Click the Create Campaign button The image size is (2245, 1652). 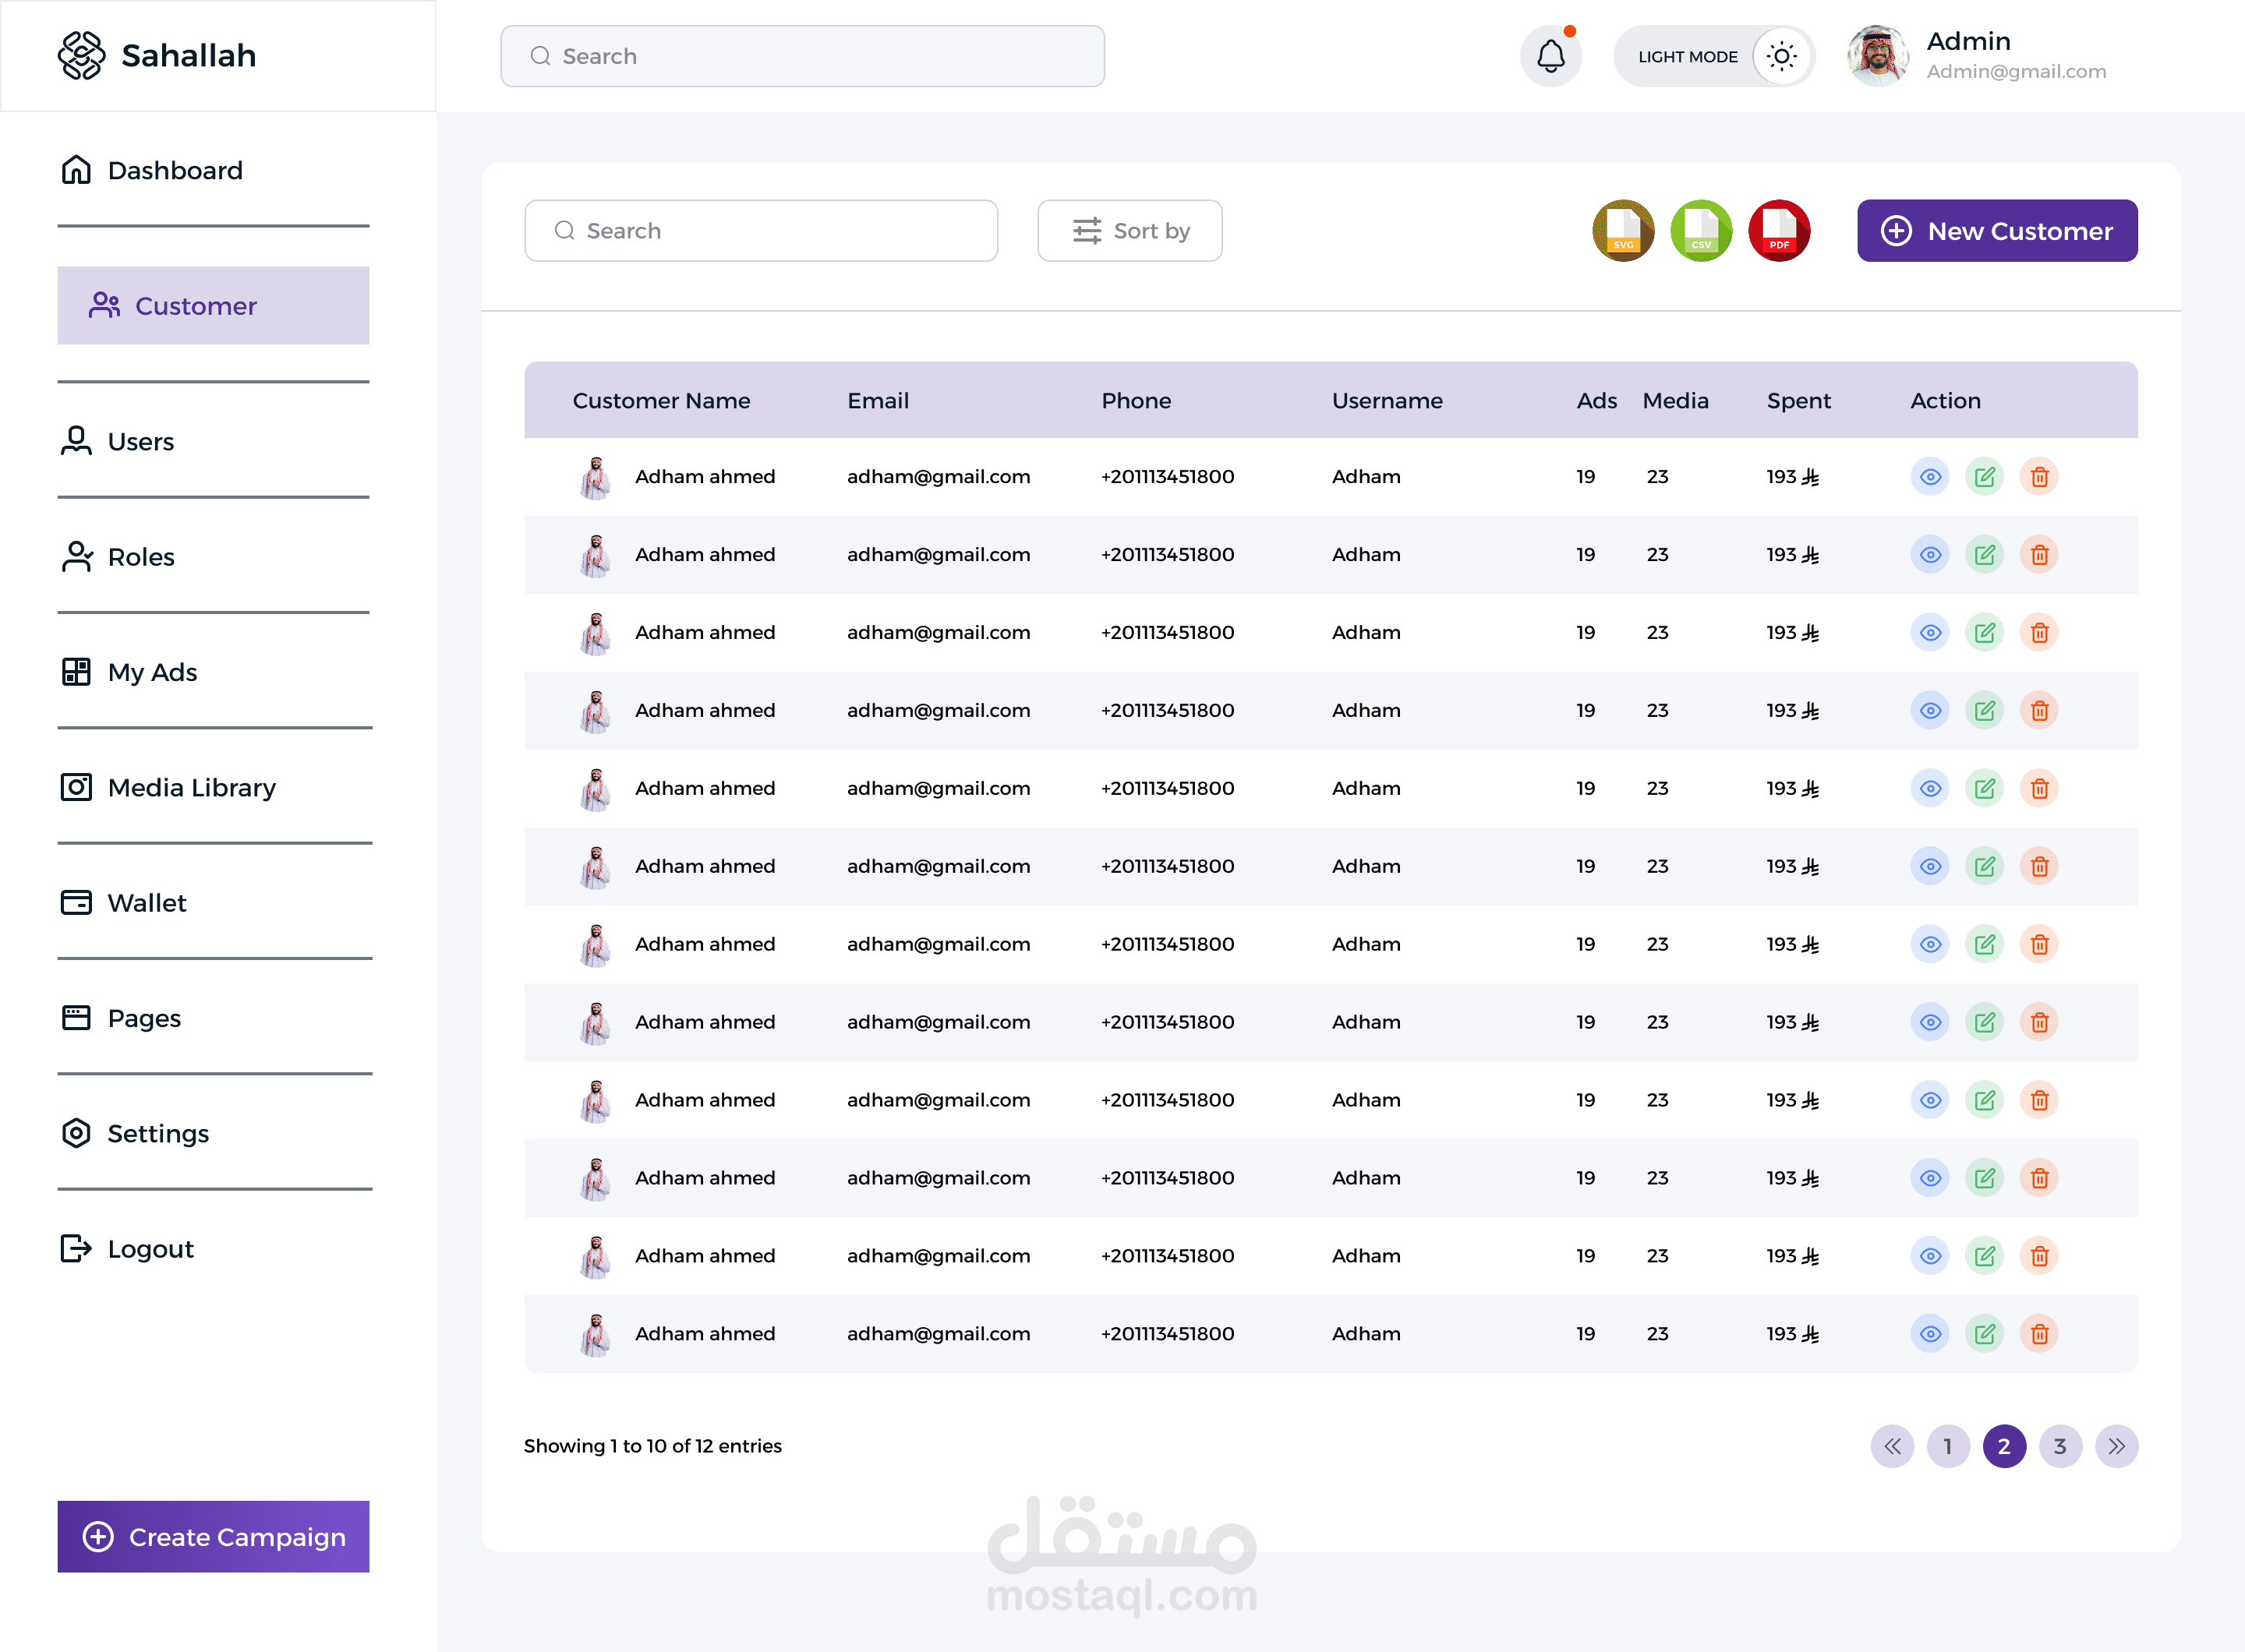tap(213, 1537)
